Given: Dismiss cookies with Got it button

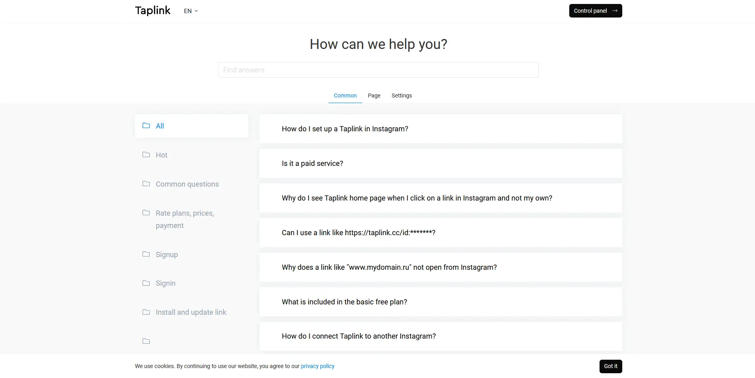Looking at the screenshot, I should (x=611, y=366).
